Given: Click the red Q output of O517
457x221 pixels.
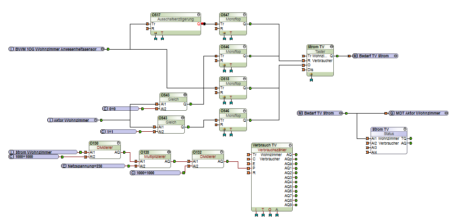Looking at the screenshot, I should tap(199, 24).
